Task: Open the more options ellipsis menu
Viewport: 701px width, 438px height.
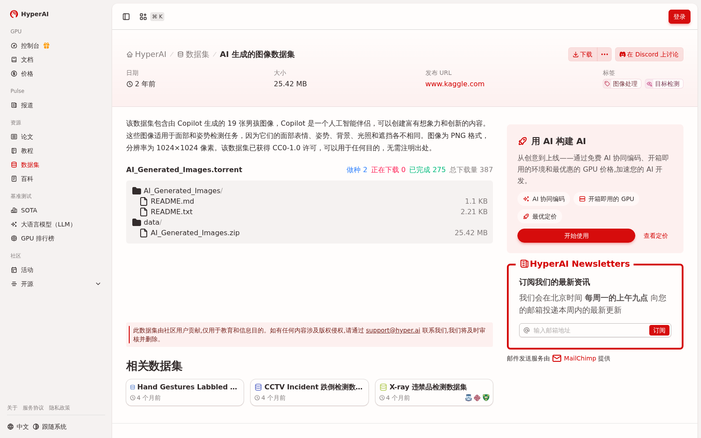Action: (x=605, y=54)
